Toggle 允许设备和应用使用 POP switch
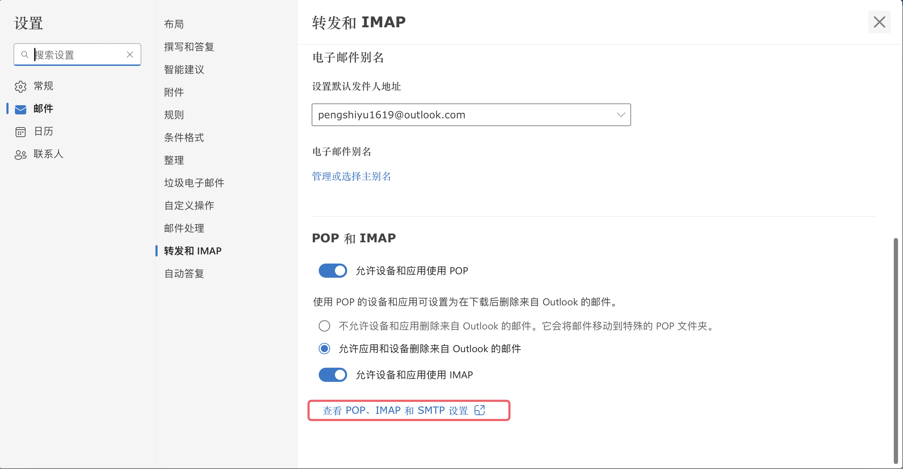 pyautogui.click(x=333, y=271)
